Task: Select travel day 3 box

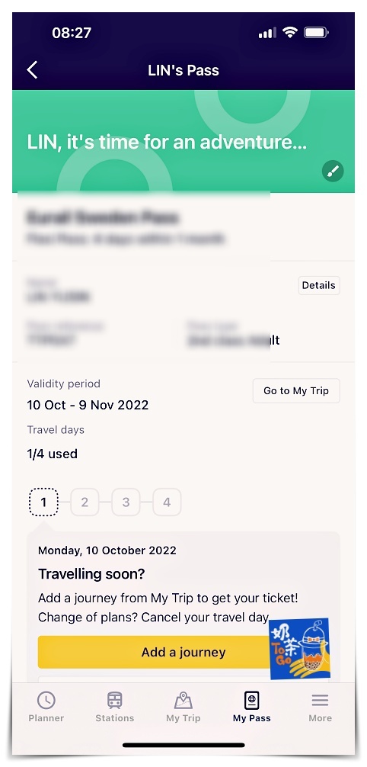Action: [126, 502]
